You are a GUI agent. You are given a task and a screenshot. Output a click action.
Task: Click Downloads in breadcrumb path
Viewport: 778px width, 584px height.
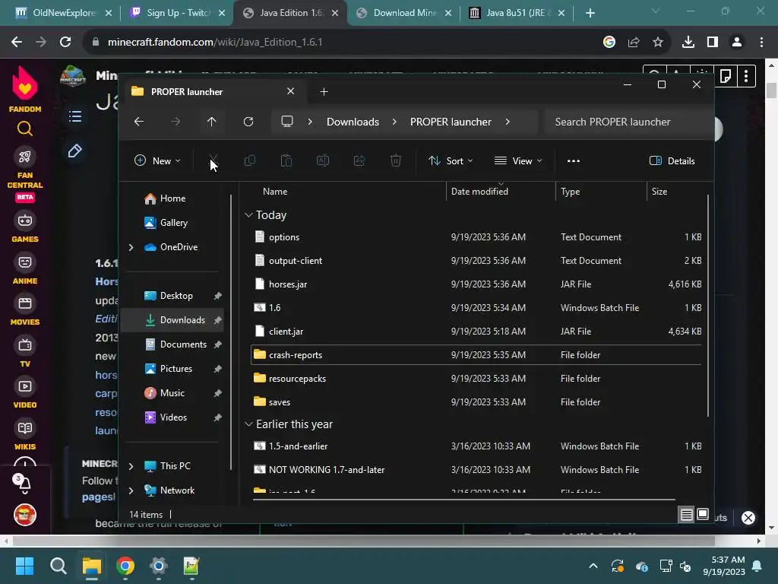click(353, 122)
